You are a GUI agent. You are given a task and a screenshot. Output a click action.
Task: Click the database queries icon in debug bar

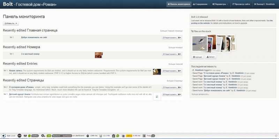[x=123, y=136]
